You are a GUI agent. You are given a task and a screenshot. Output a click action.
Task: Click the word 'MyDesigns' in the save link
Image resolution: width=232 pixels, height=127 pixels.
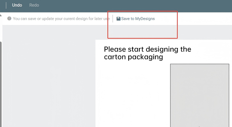(145, 19)
